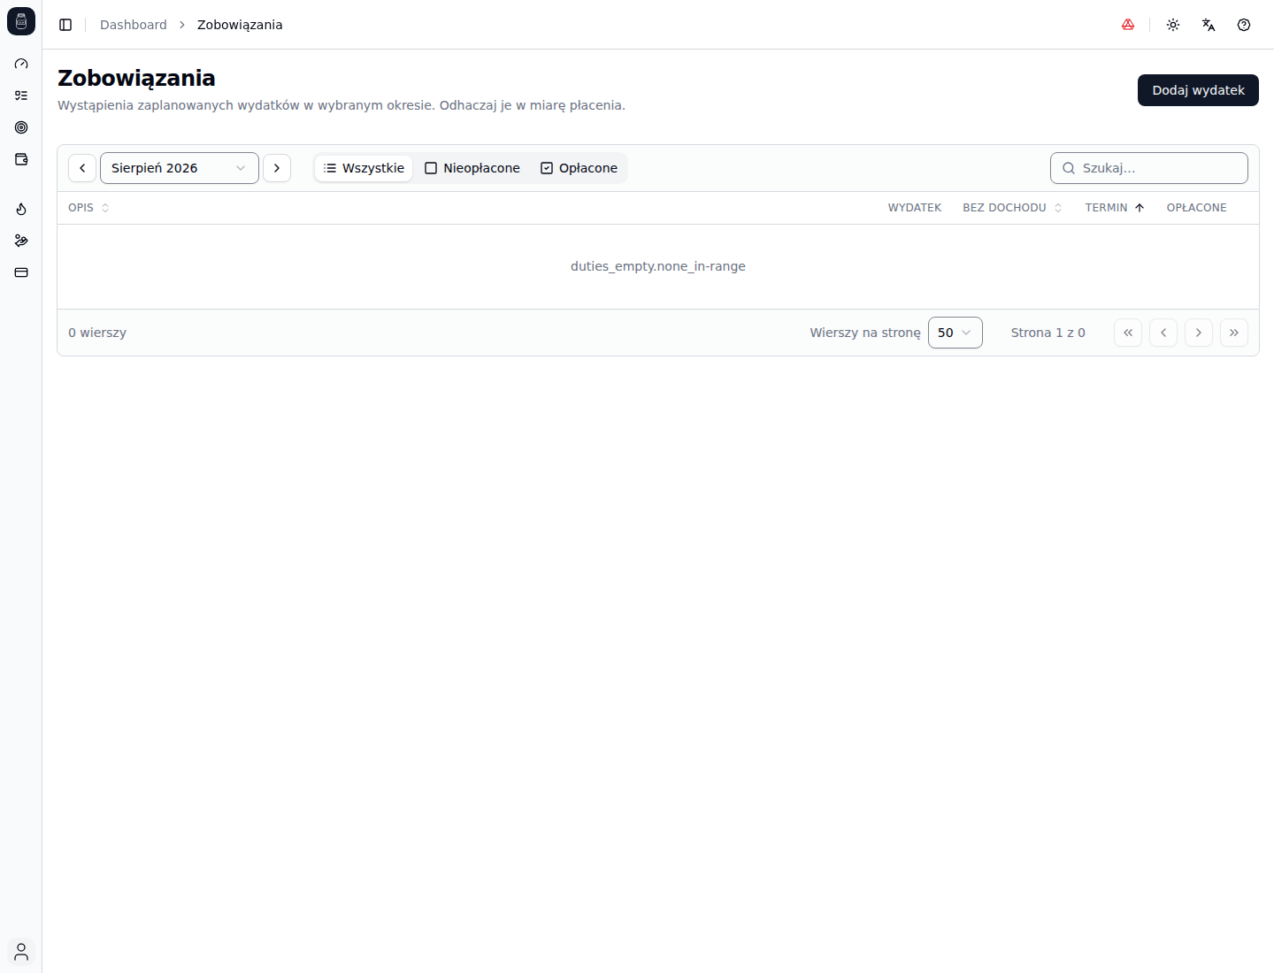Open the help question mark icon
1274x973 pixels.
(x=1244, y=25)
